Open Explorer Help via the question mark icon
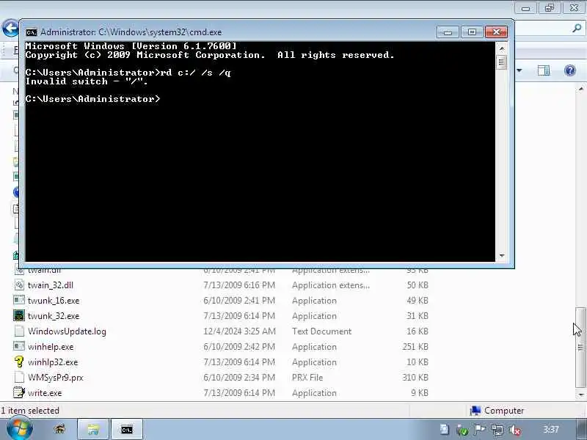The height and width of the screenshot is (440, 587). [570, 70]
